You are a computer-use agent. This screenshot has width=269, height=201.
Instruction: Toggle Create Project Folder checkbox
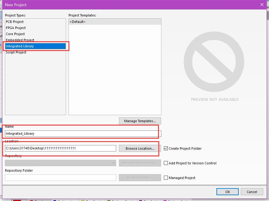[x=166, y=148]
